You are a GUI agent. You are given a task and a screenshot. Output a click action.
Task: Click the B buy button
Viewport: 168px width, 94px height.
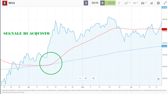102,3
